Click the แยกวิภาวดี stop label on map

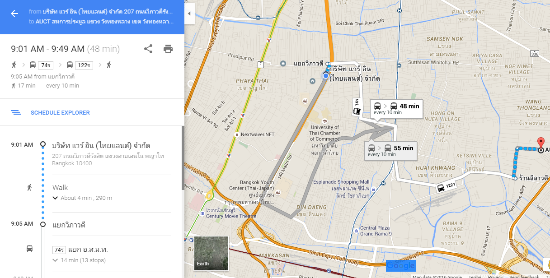tap(308, 64)
